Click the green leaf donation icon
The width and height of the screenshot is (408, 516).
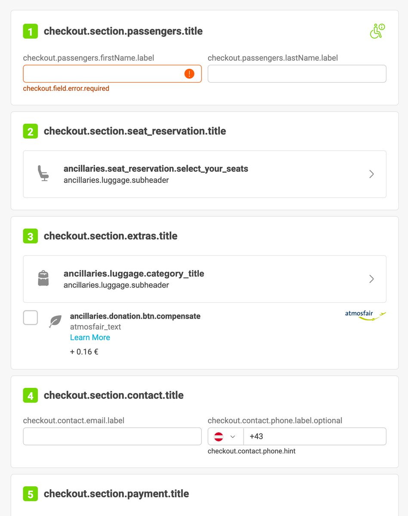pos(56,321)
